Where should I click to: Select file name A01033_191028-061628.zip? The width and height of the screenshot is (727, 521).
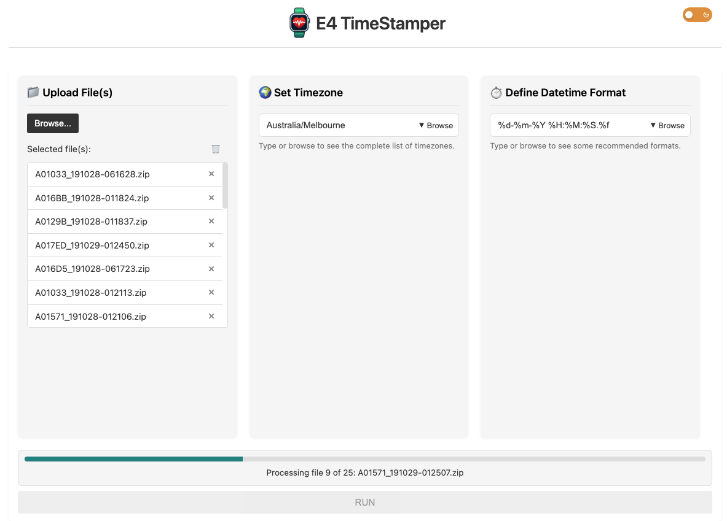click(92, 174)
